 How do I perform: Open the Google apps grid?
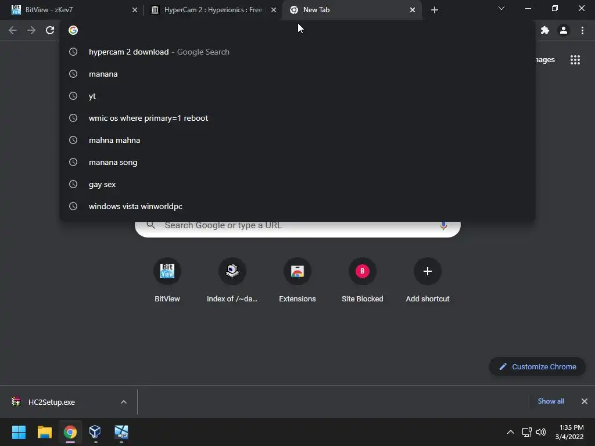tap(575, 60)
